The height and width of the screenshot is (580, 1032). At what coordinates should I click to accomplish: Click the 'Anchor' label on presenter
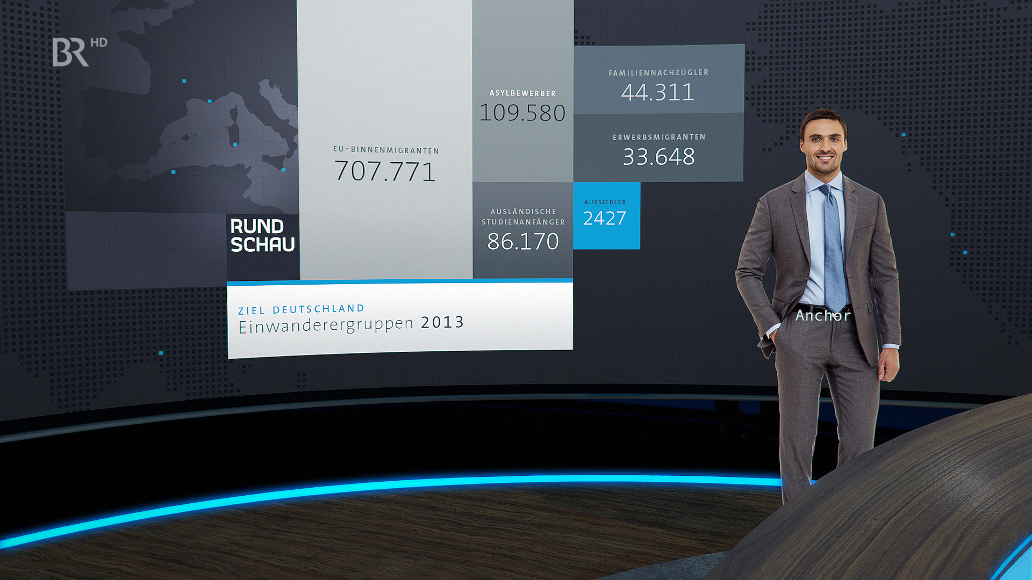(823, 315)
